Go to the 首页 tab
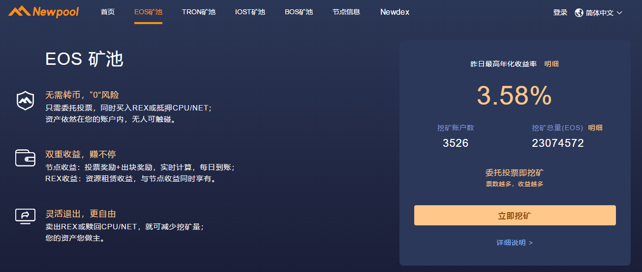 point(108,12)
